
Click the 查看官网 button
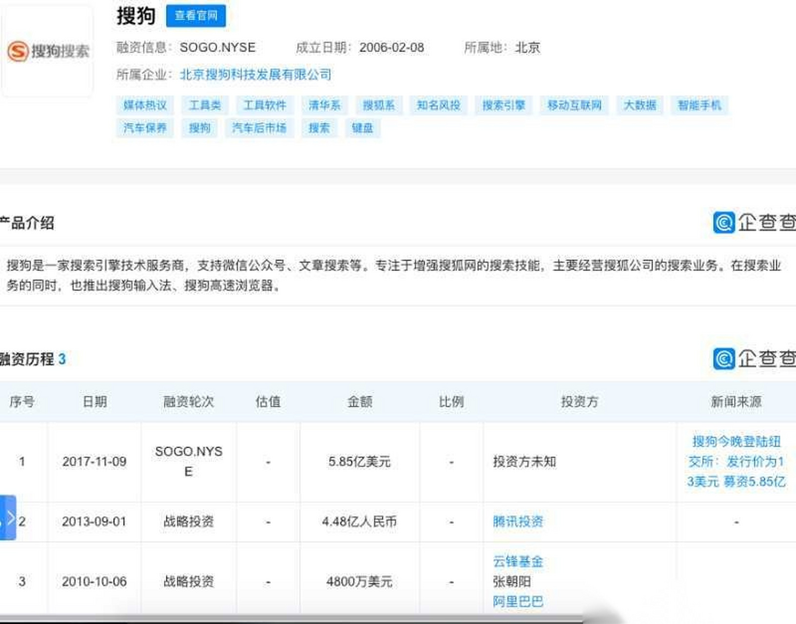tap(196, 16)
